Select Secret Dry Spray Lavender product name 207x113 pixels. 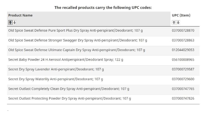[56, 69]
